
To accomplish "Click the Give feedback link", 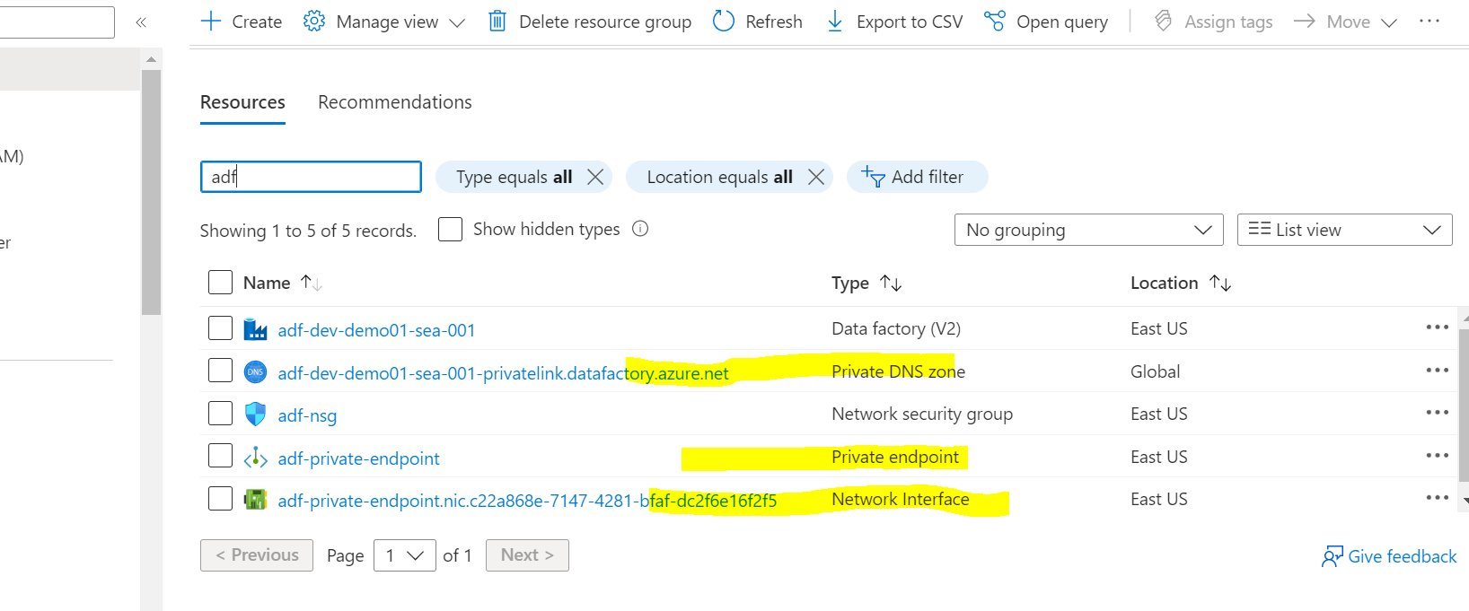I will [1402, 556].
